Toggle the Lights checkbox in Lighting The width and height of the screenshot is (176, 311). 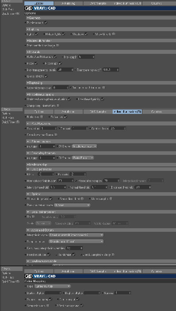(x=37, y=34)
